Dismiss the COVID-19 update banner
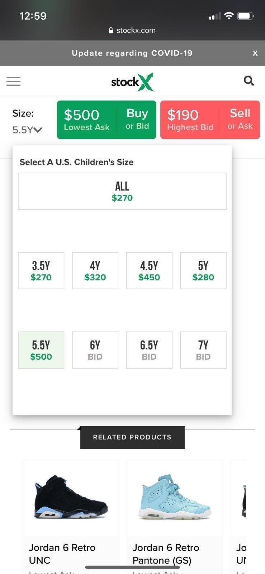265x574 pixels. click(255, 53)
